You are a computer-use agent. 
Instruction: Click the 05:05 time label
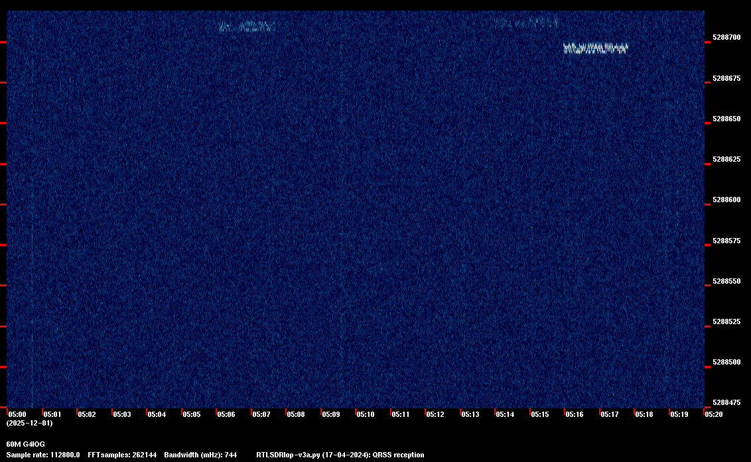(x=192, y=414)
